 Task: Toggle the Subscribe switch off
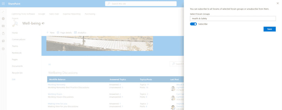click(x=193, y=24)
